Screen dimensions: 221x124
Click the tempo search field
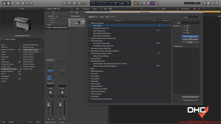190,17
